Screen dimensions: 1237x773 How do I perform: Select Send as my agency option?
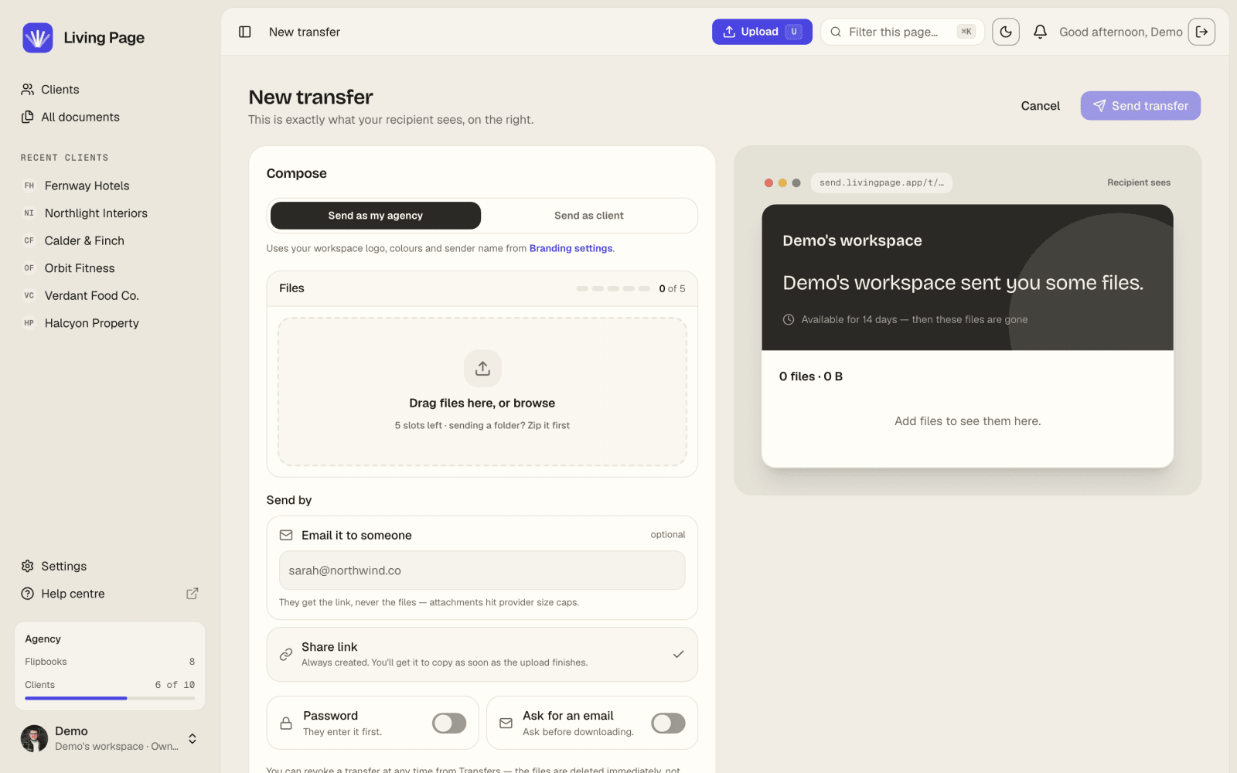(x=376, y=216)
